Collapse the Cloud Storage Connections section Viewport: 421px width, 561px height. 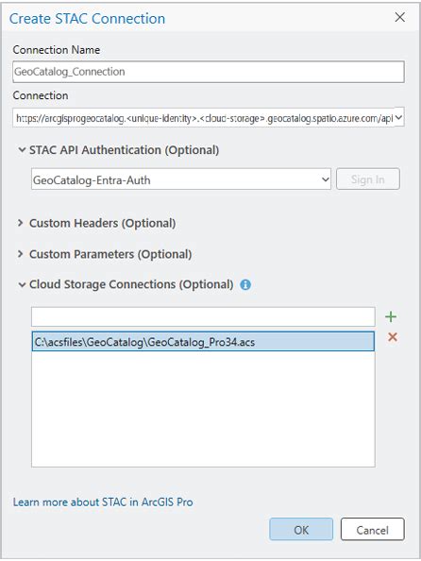click(22, 285)
